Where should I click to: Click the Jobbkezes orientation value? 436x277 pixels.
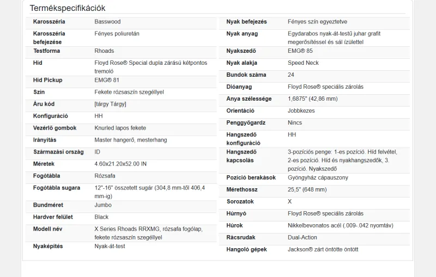(301, 111)
